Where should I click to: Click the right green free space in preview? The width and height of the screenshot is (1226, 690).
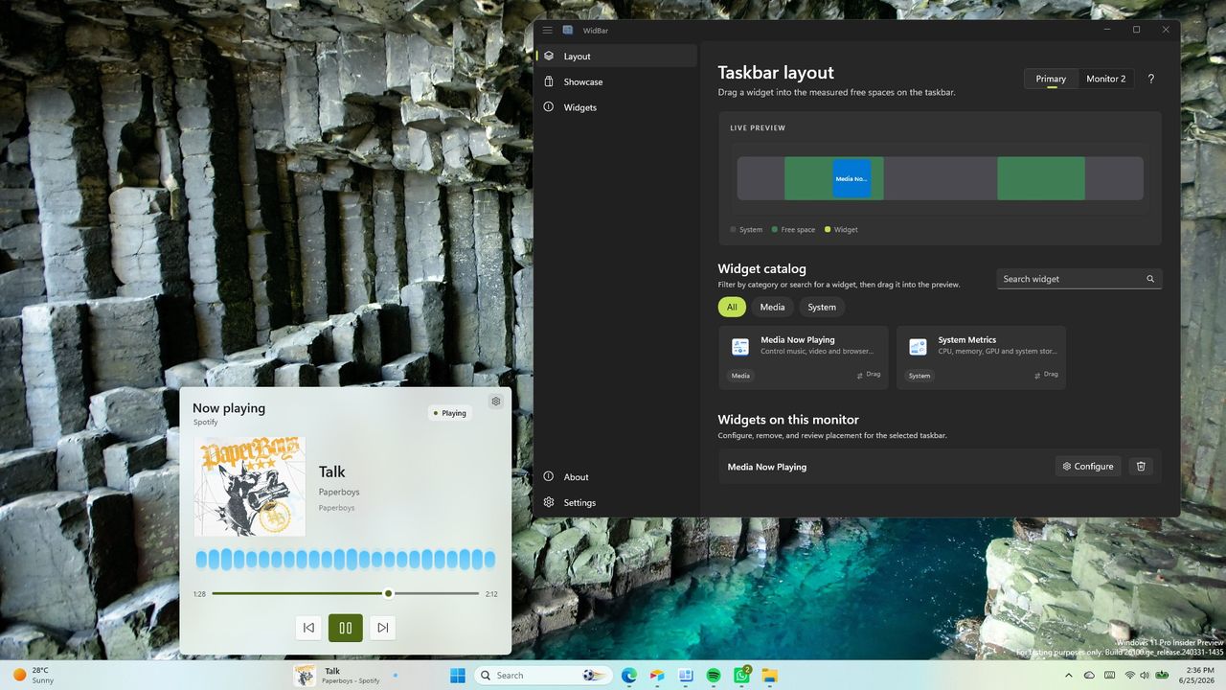click(x=1040, y=178)
